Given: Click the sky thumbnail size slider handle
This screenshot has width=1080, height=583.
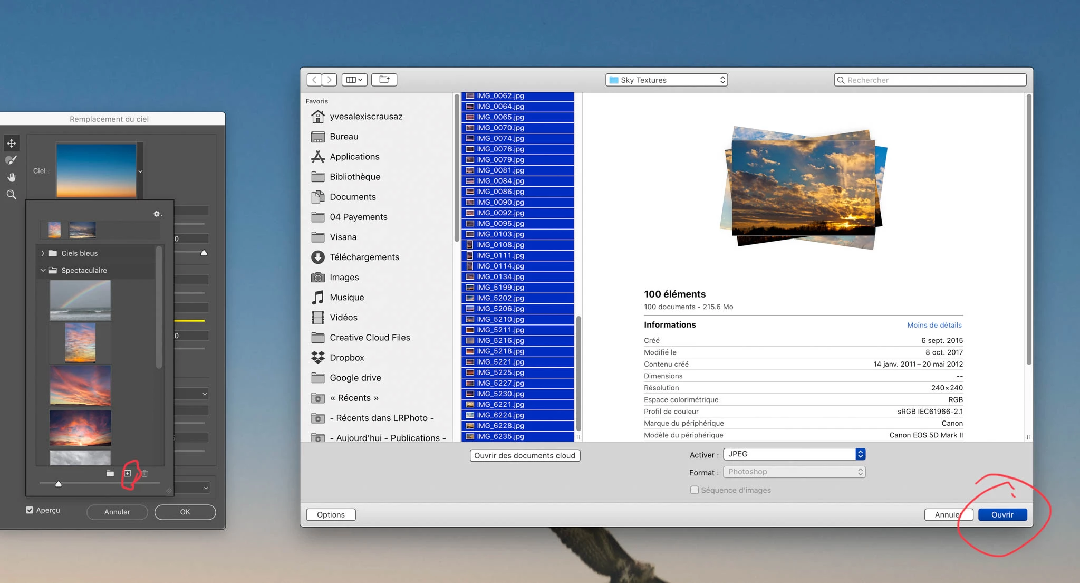Looking at the screenshot, I should 59,483.
